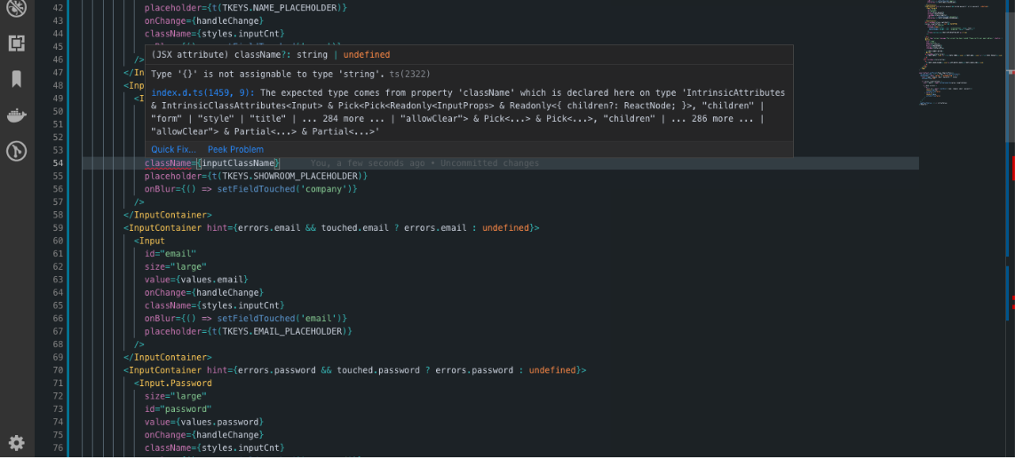
Task: Click line number 70 in the gutter
Action: pos(57,370)
